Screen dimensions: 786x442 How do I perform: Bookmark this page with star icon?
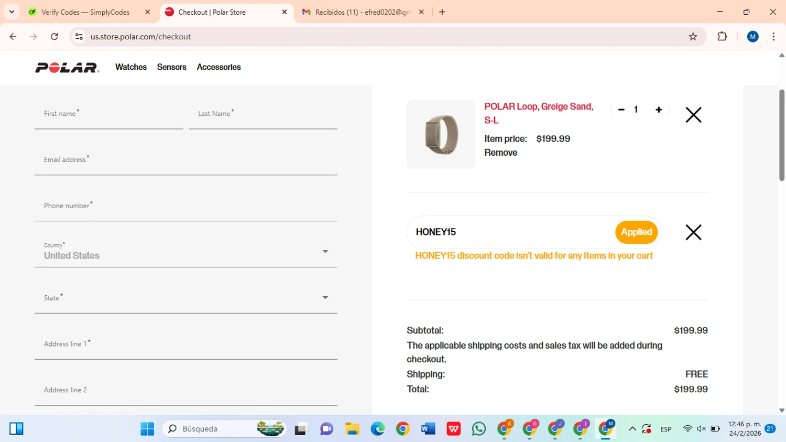(x=693, y=37)
